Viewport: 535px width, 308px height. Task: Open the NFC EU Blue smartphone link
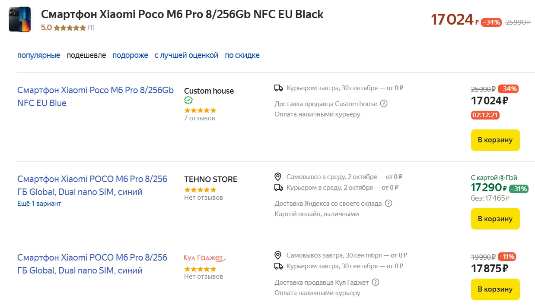coord(95,97)
